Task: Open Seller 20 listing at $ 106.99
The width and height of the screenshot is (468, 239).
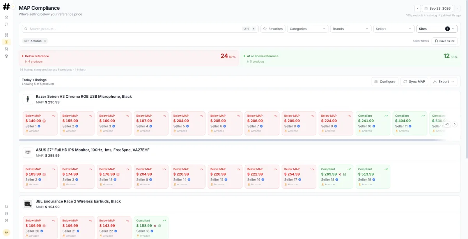Action: tap(40, 228)
